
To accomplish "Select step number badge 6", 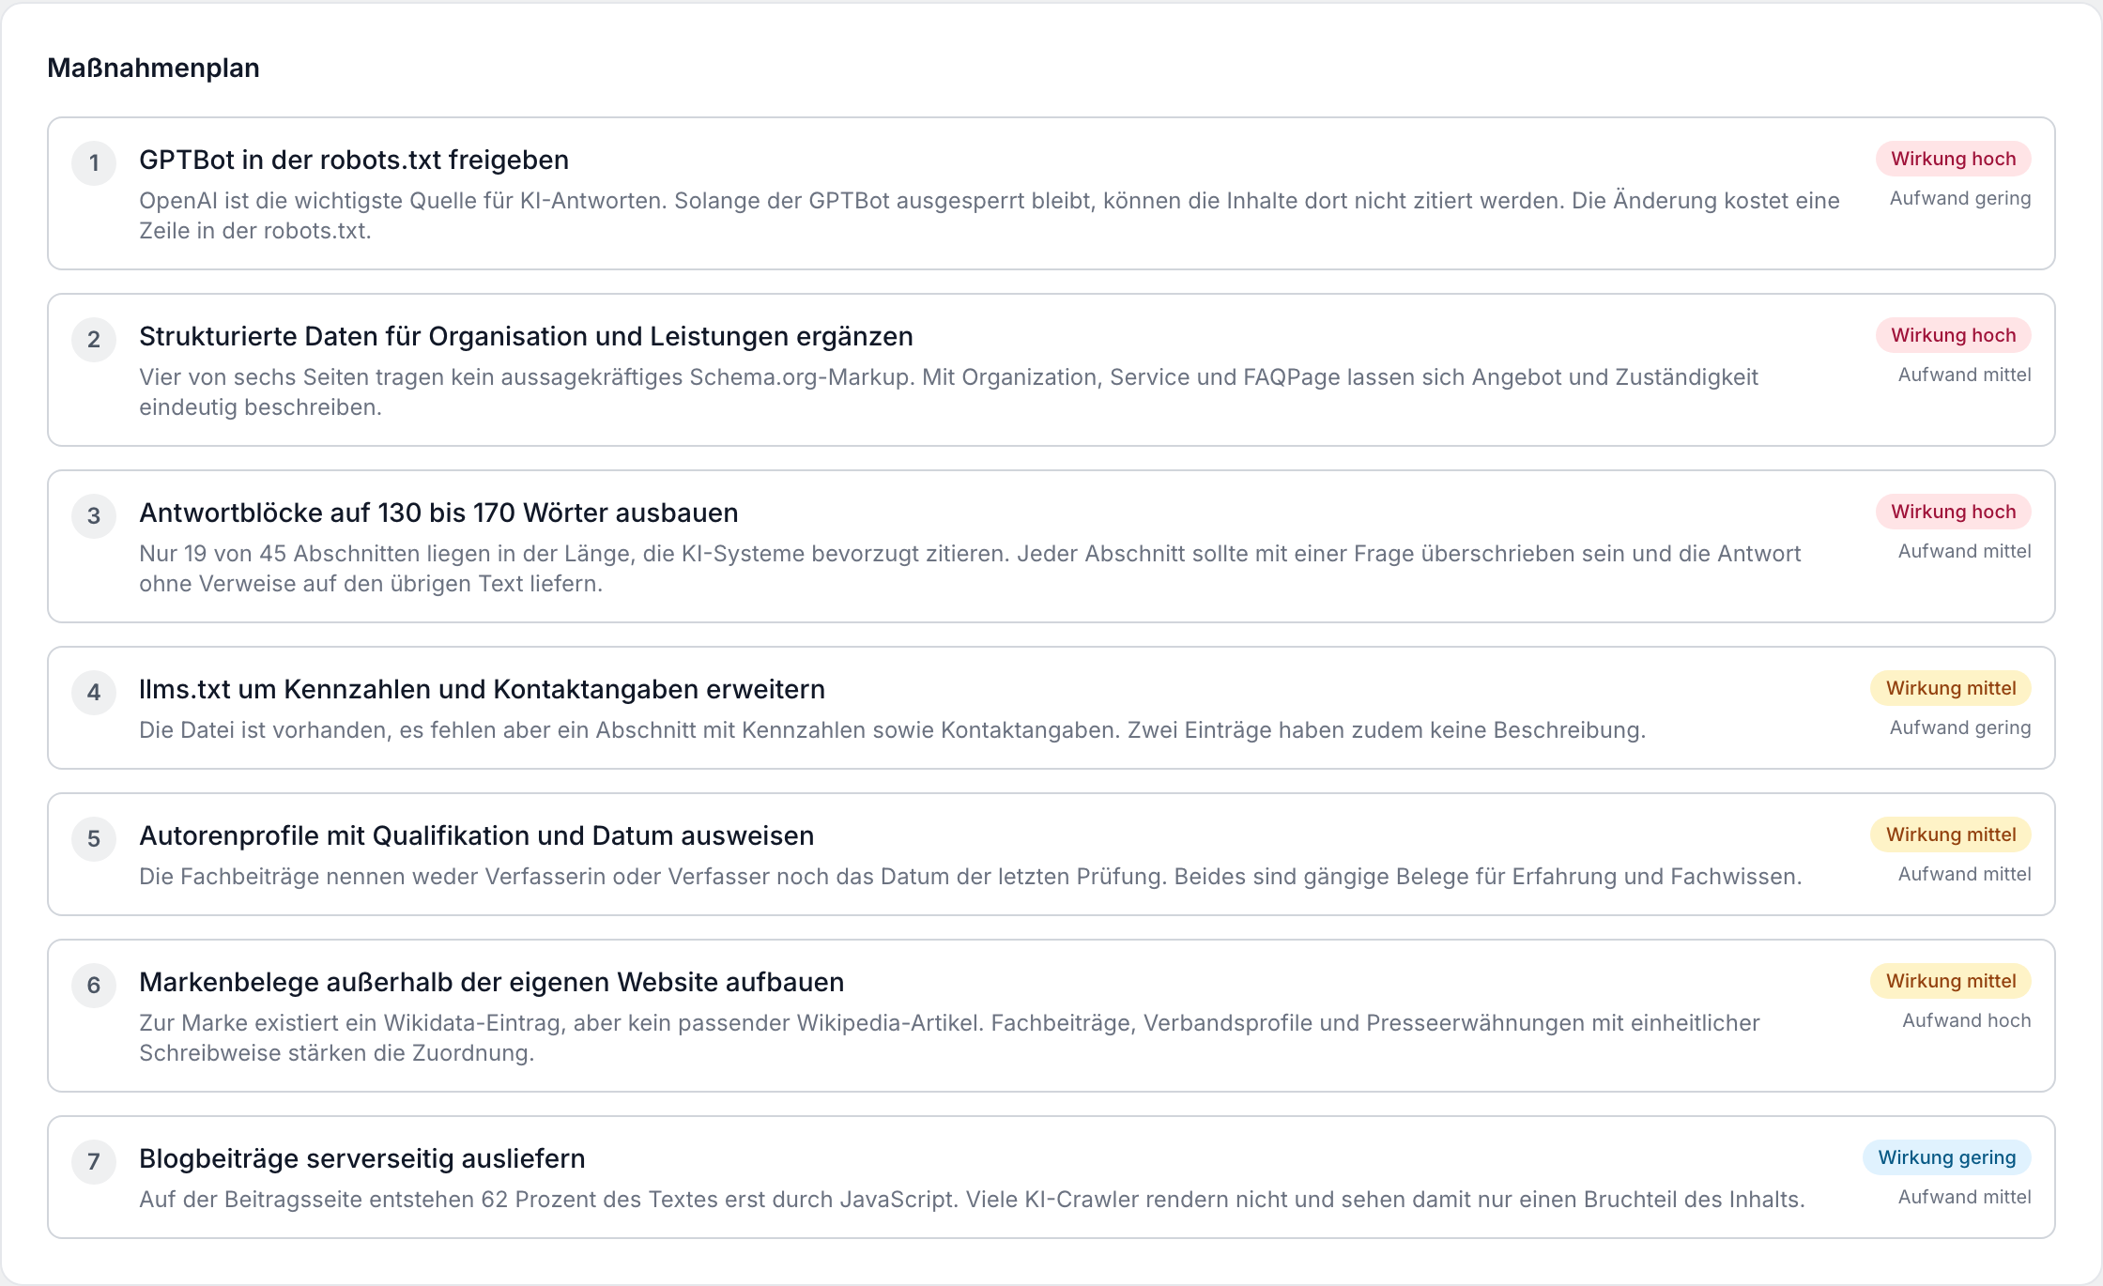I will point(94,986).
